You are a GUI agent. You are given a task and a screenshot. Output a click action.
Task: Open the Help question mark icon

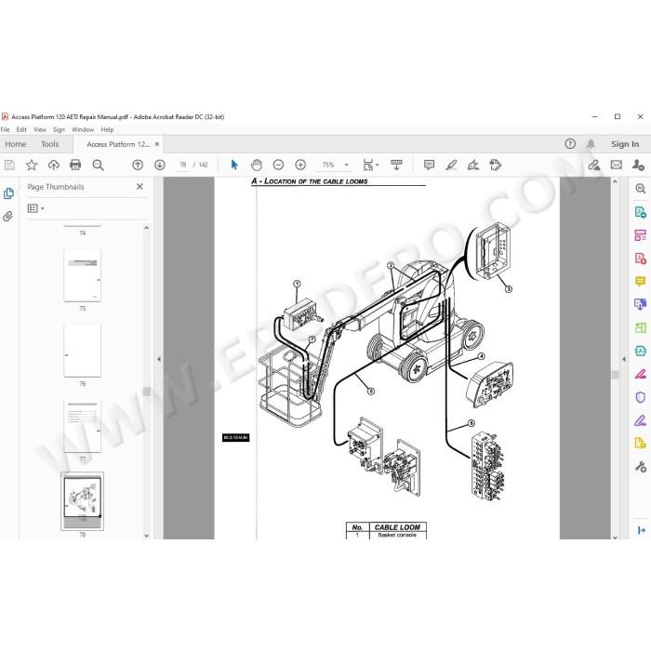(570, 144)
